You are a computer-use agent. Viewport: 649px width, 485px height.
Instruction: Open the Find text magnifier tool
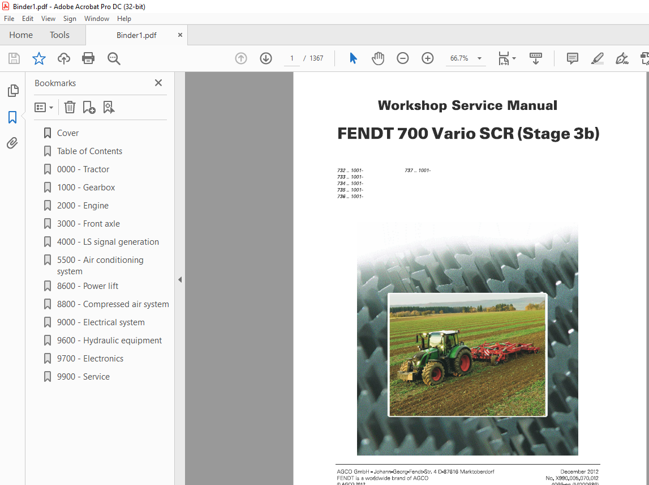(114, 58)
